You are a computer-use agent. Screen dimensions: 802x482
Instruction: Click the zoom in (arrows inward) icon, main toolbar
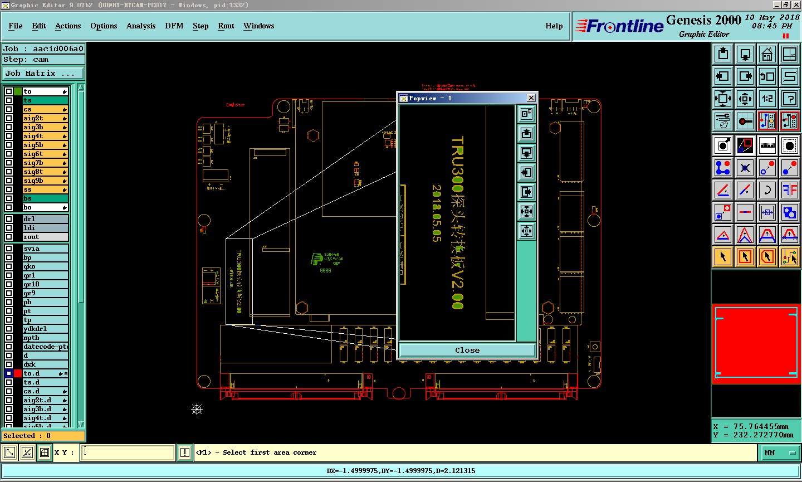723,99
